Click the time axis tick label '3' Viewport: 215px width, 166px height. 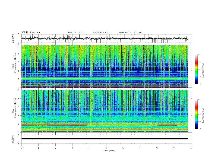click(x=72, y=148)
